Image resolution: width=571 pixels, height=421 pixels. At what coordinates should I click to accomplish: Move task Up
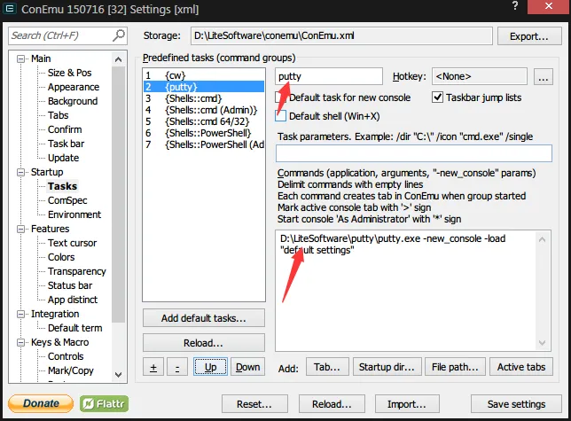click(210, 367)
